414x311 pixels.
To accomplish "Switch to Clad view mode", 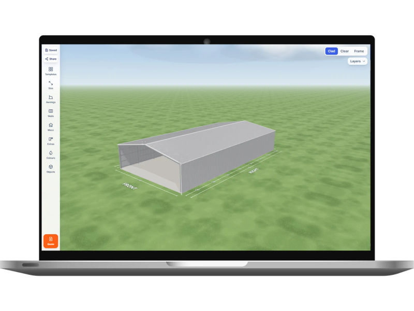I will 331,51.
